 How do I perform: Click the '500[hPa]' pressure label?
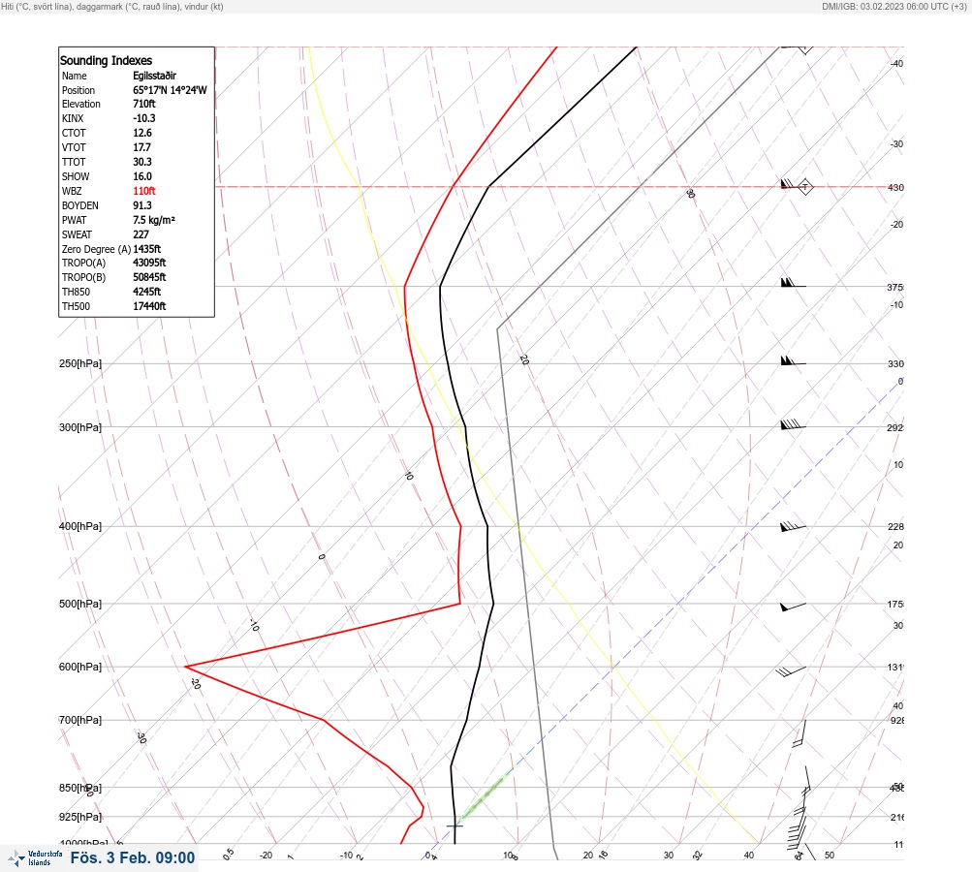[80, 604]
